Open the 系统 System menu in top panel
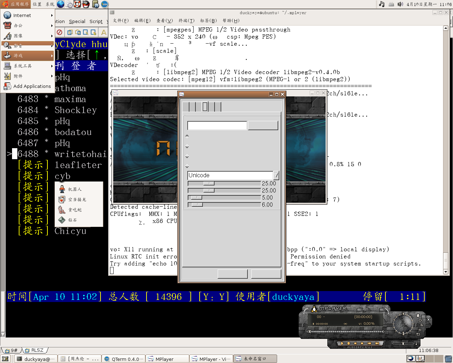453x363 pixels. (x=50, y=4)
